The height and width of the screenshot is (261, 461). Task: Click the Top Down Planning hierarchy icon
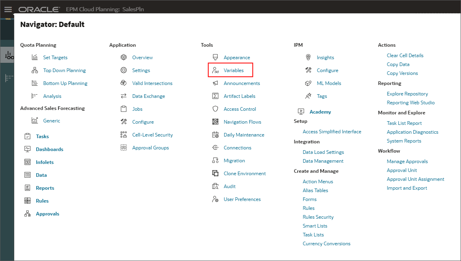[x=35, y=70]
